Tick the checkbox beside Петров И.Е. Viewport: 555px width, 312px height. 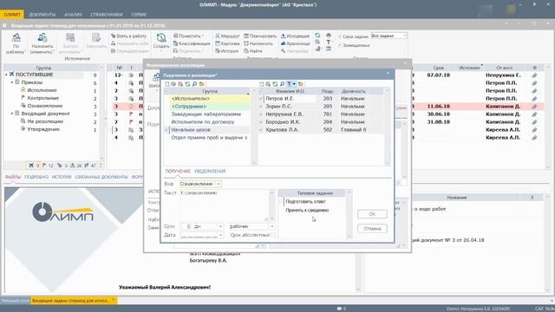tap(261, 98)
